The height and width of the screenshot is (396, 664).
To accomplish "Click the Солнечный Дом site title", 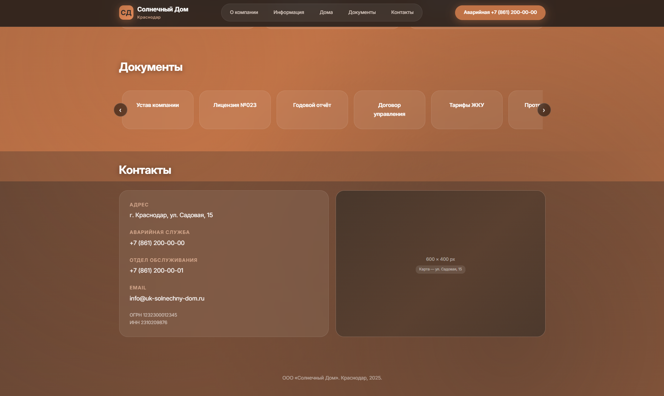I will [163, 9].
